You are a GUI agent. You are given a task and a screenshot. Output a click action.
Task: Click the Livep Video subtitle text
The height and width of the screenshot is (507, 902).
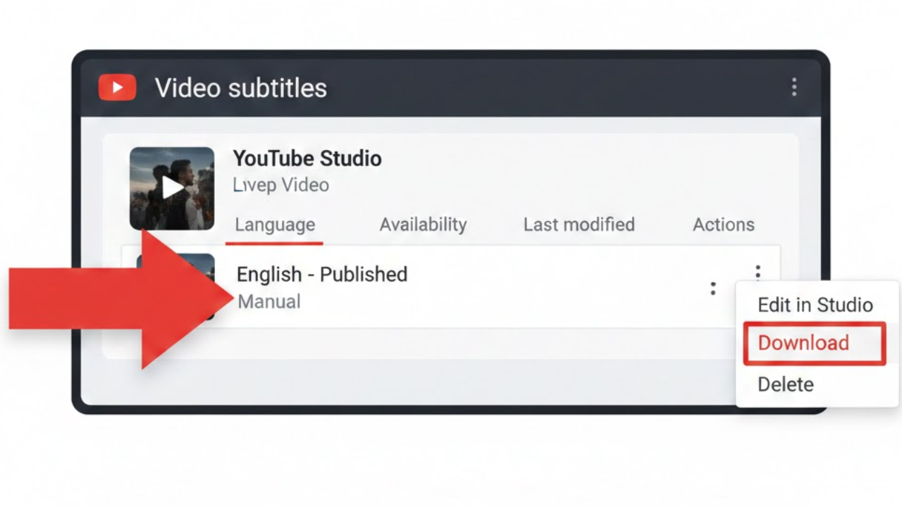[280, 184]
